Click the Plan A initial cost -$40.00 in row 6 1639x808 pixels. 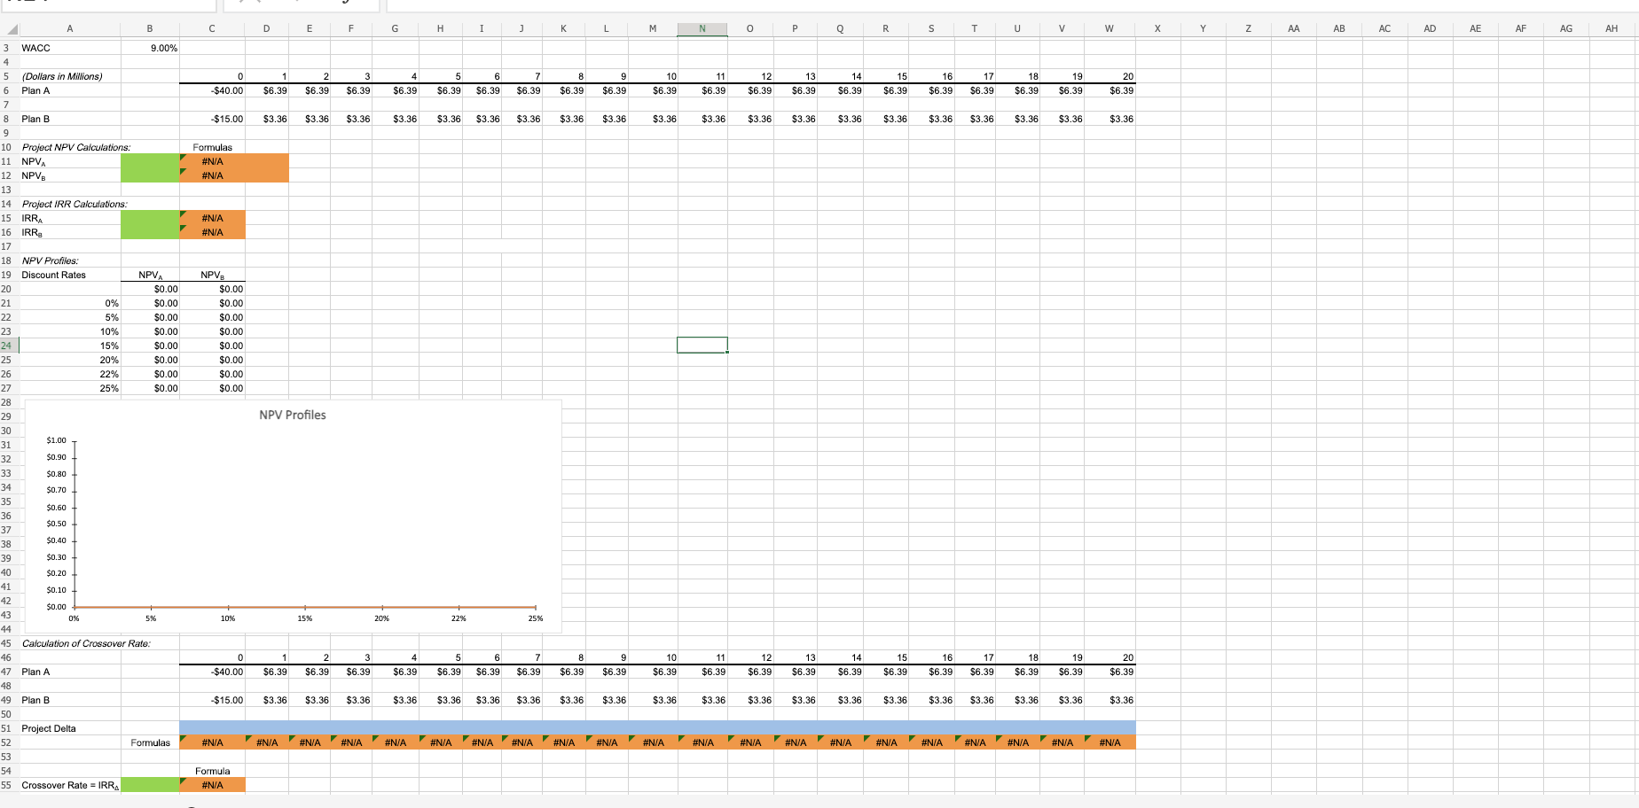tap(212, 90)
